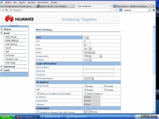This screenshot has width=159, height=119.
Task: Open a new browser tab
Action: click(x=153, y=6)
